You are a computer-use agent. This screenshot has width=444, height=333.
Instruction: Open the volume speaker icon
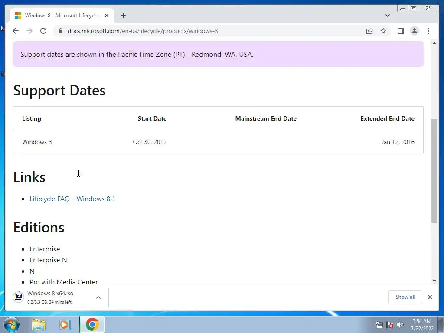(400, 325)
